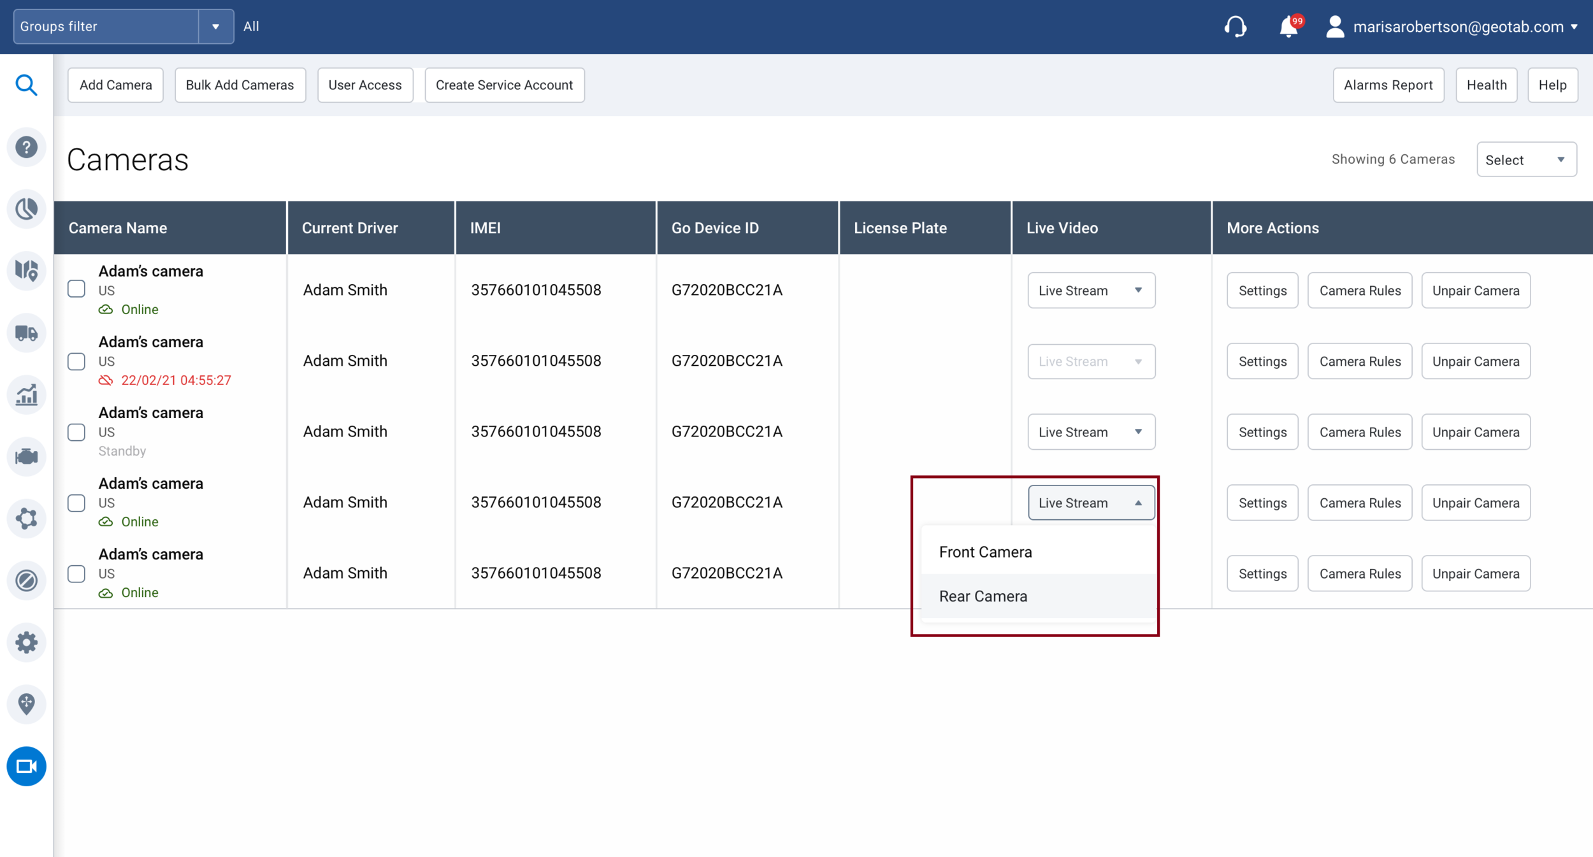Open the Alarms Report
Image resolution: width=1593 pixels, height=857 pixels.
(1388, 85)
